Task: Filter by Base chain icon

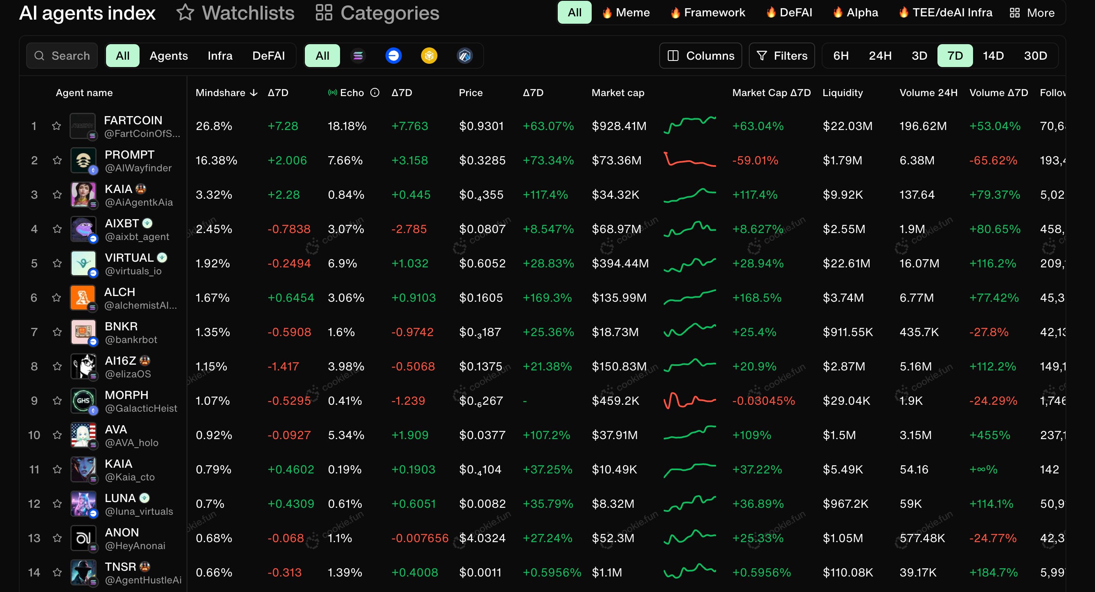Action: (x=393, y=56)
